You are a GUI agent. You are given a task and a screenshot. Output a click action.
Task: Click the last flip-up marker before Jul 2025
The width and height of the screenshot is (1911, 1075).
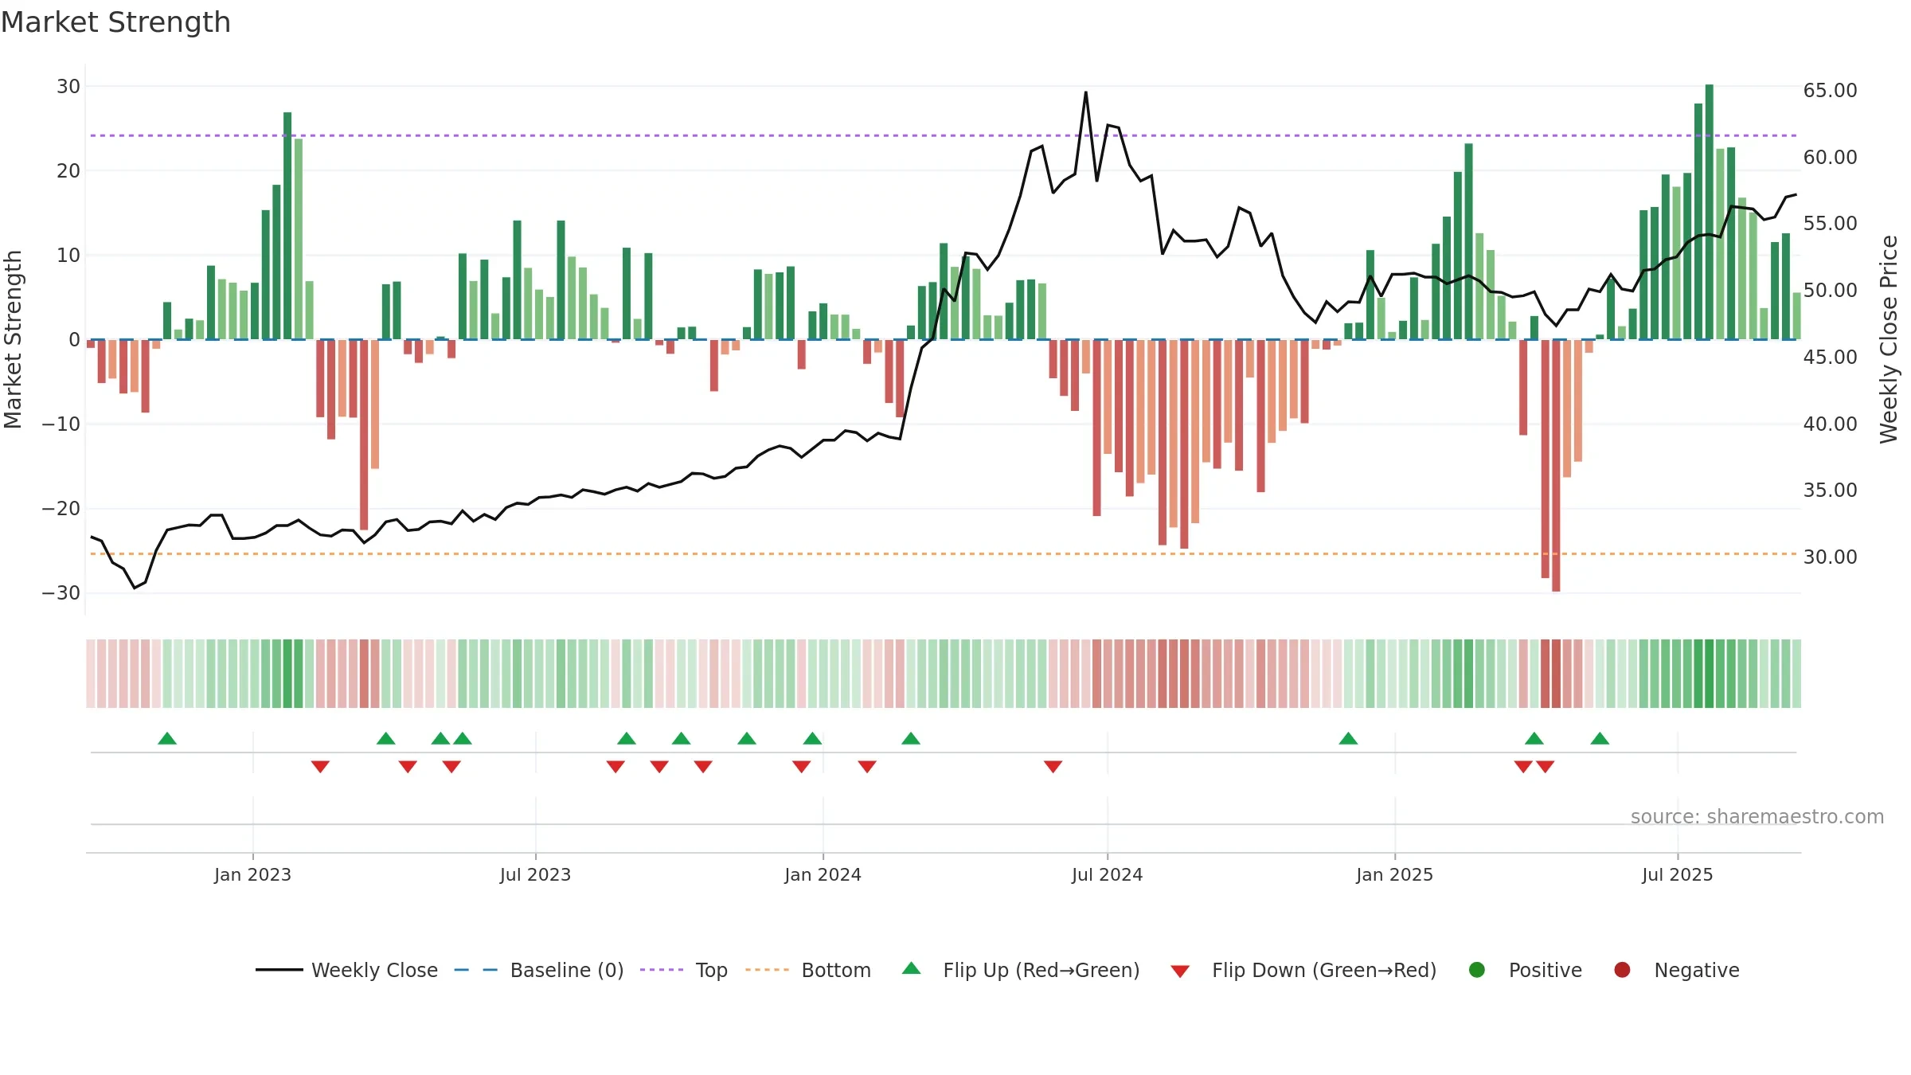(x=1600, y=738)
